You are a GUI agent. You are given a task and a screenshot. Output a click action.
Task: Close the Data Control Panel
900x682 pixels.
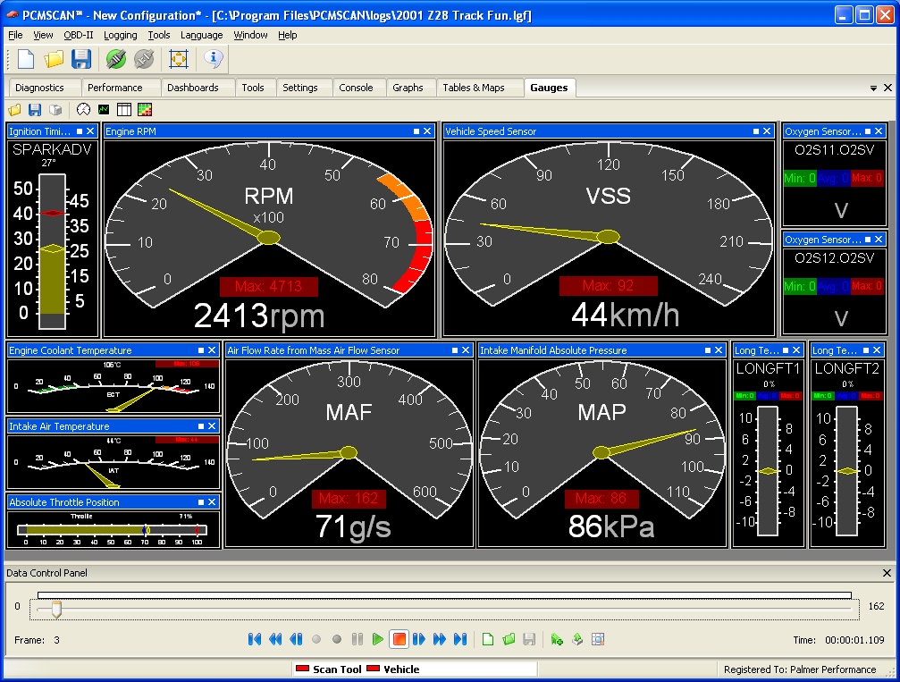[x=887, y=573]
